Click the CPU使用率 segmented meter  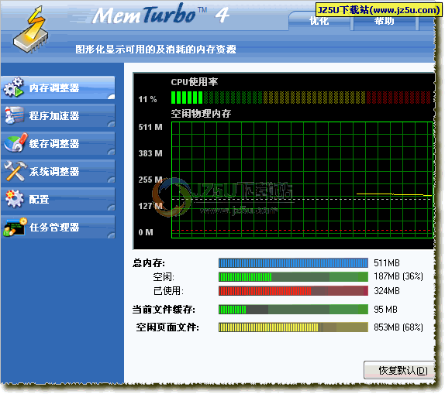click(x=301, y=98)
